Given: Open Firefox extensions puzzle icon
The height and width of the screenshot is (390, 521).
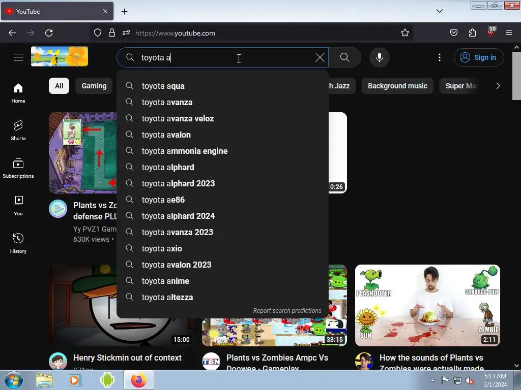Looking at the screenshot, I should tap(472, 33).
